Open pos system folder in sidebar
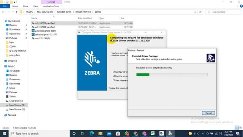 point(14,55)
